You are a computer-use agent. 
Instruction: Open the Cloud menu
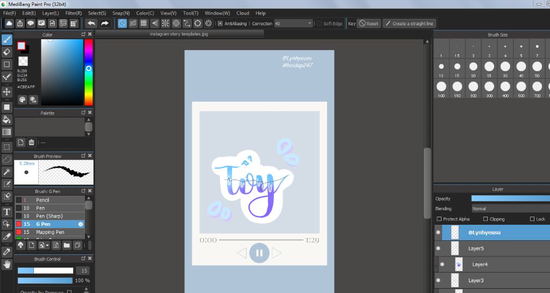click(x=243, y=13)
